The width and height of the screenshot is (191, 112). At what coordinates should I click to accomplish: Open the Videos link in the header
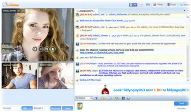point(158,5)
